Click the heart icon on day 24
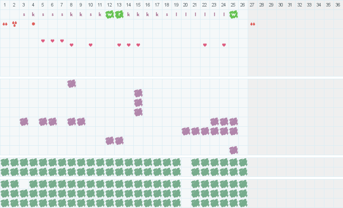 [224, 45]
